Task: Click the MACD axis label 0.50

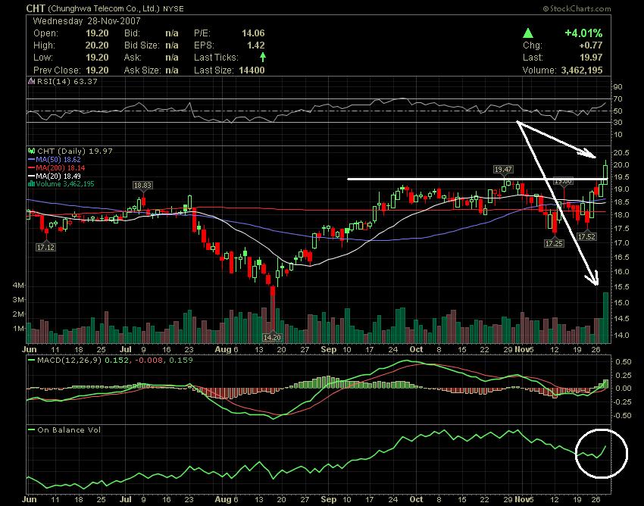Action: [x=624, y=362]
